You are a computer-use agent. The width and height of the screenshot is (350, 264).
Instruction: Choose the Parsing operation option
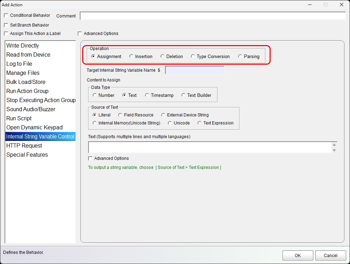[x=240, y=56]
